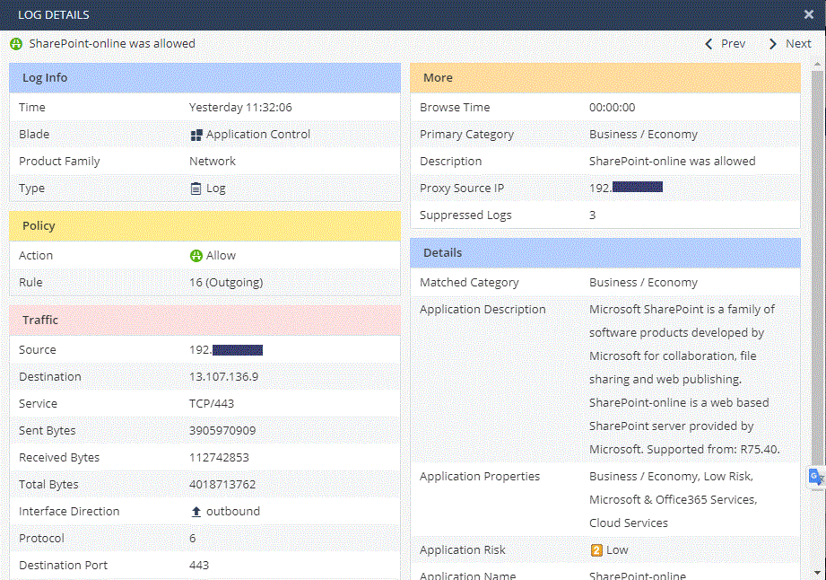Viewport: 826px width, 580px height.
Task: Open rule 16 (Outgoing) in Policy
Action: tap(226, 283)
